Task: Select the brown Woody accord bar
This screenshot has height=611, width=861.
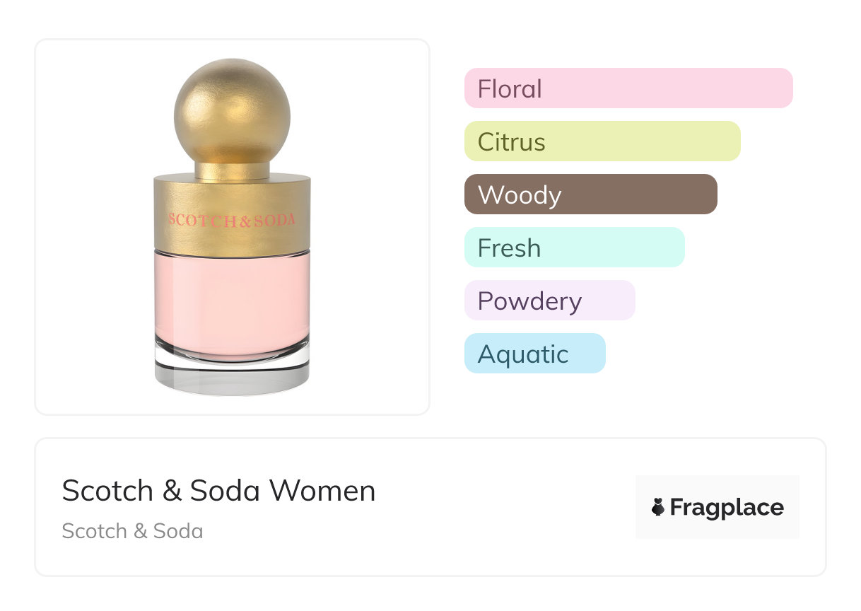Action: (591, 194)
